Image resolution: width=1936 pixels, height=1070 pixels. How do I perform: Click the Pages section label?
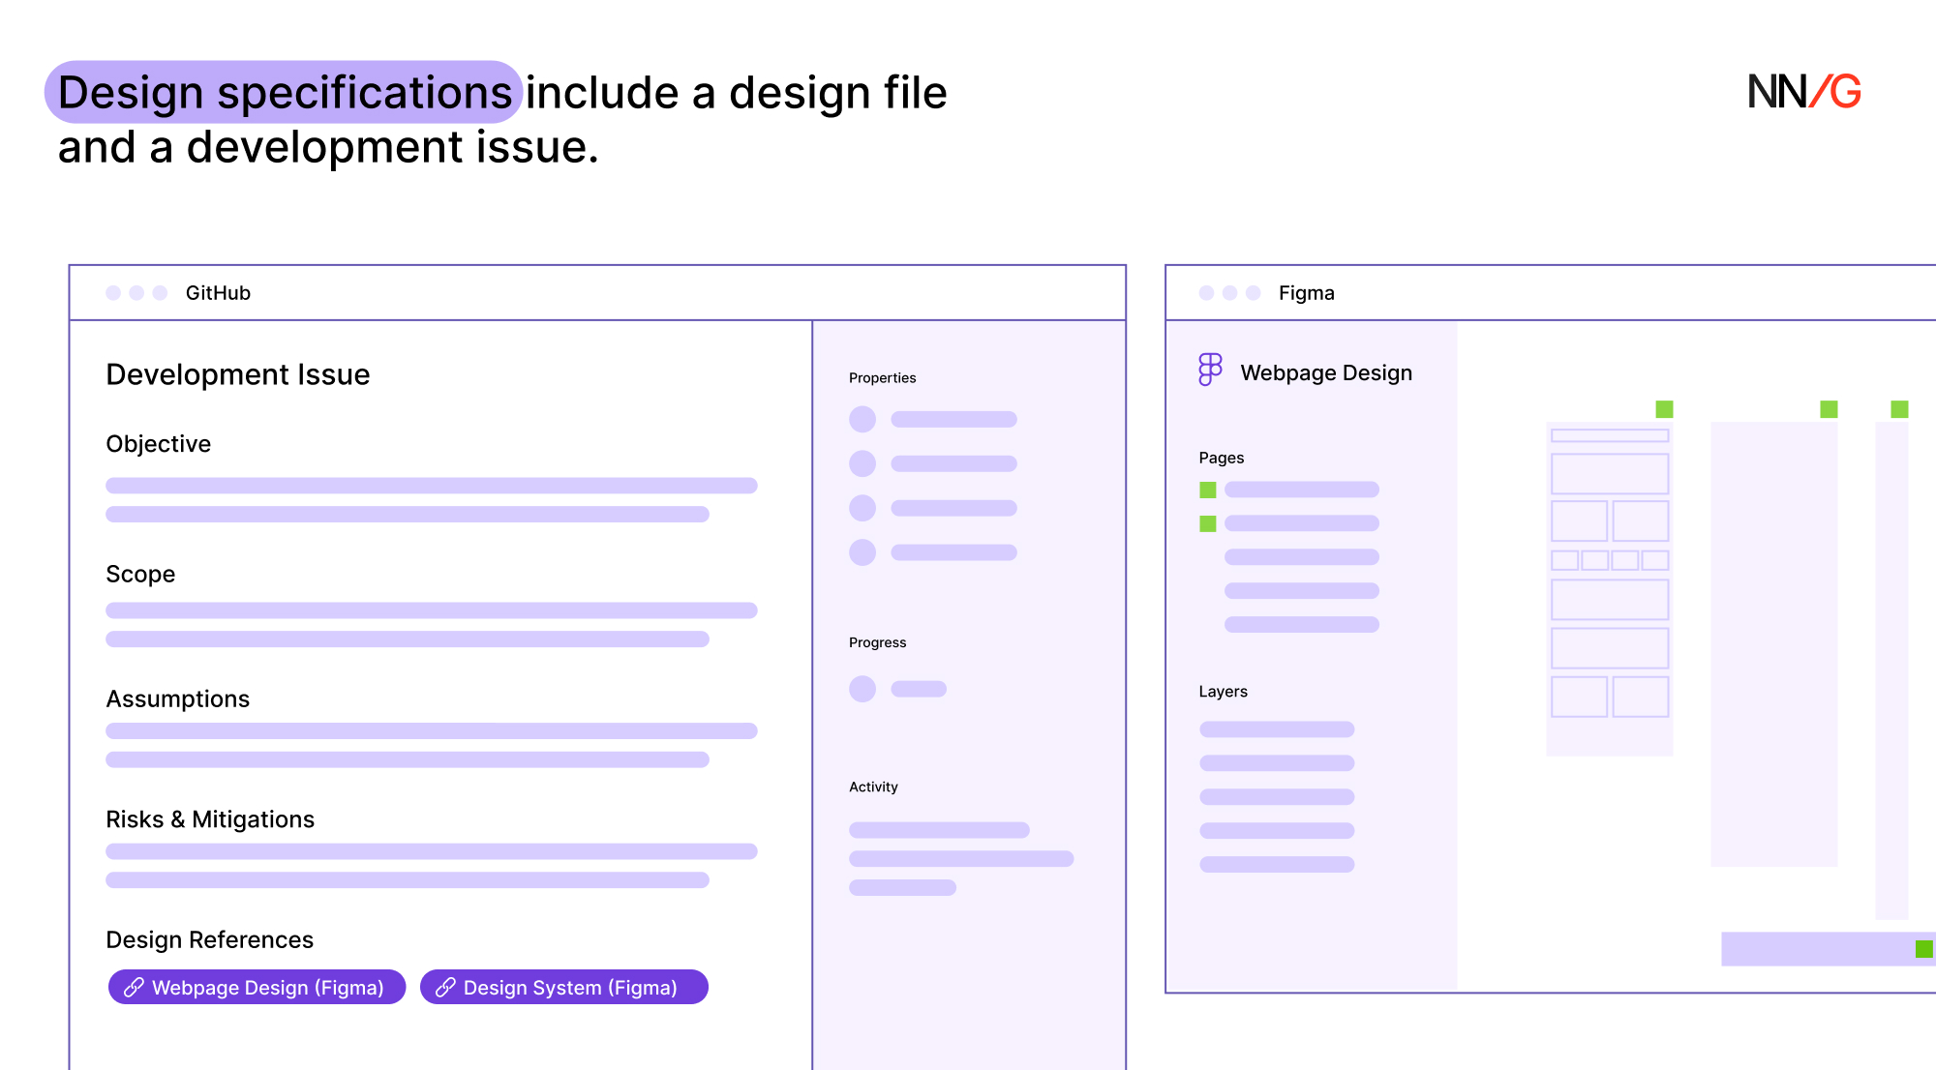point(1221,458)
